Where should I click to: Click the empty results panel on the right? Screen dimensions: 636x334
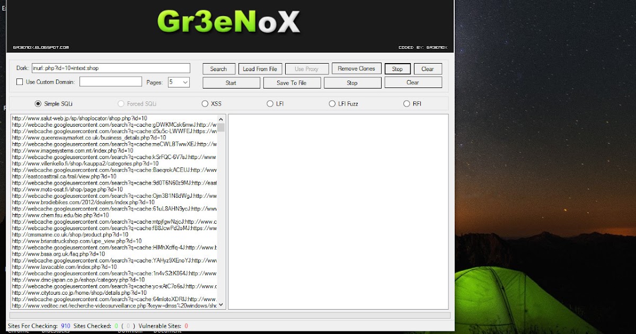coord(338,212)
